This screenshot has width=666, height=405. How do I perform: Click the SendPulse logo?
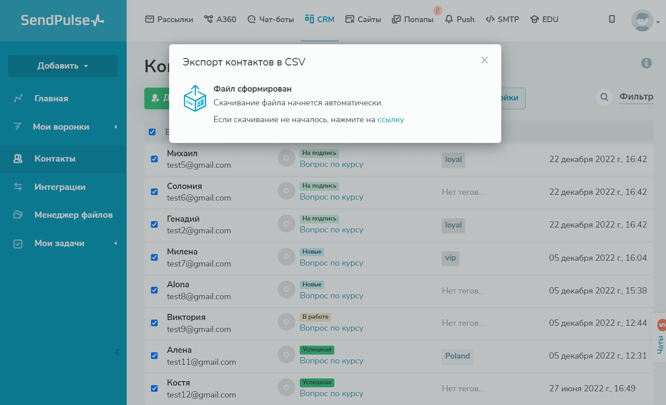click(62, 20)
